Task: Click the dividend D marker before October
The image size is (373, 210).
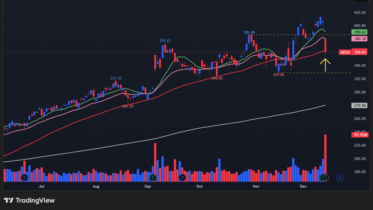Action: tap(182, 177)
